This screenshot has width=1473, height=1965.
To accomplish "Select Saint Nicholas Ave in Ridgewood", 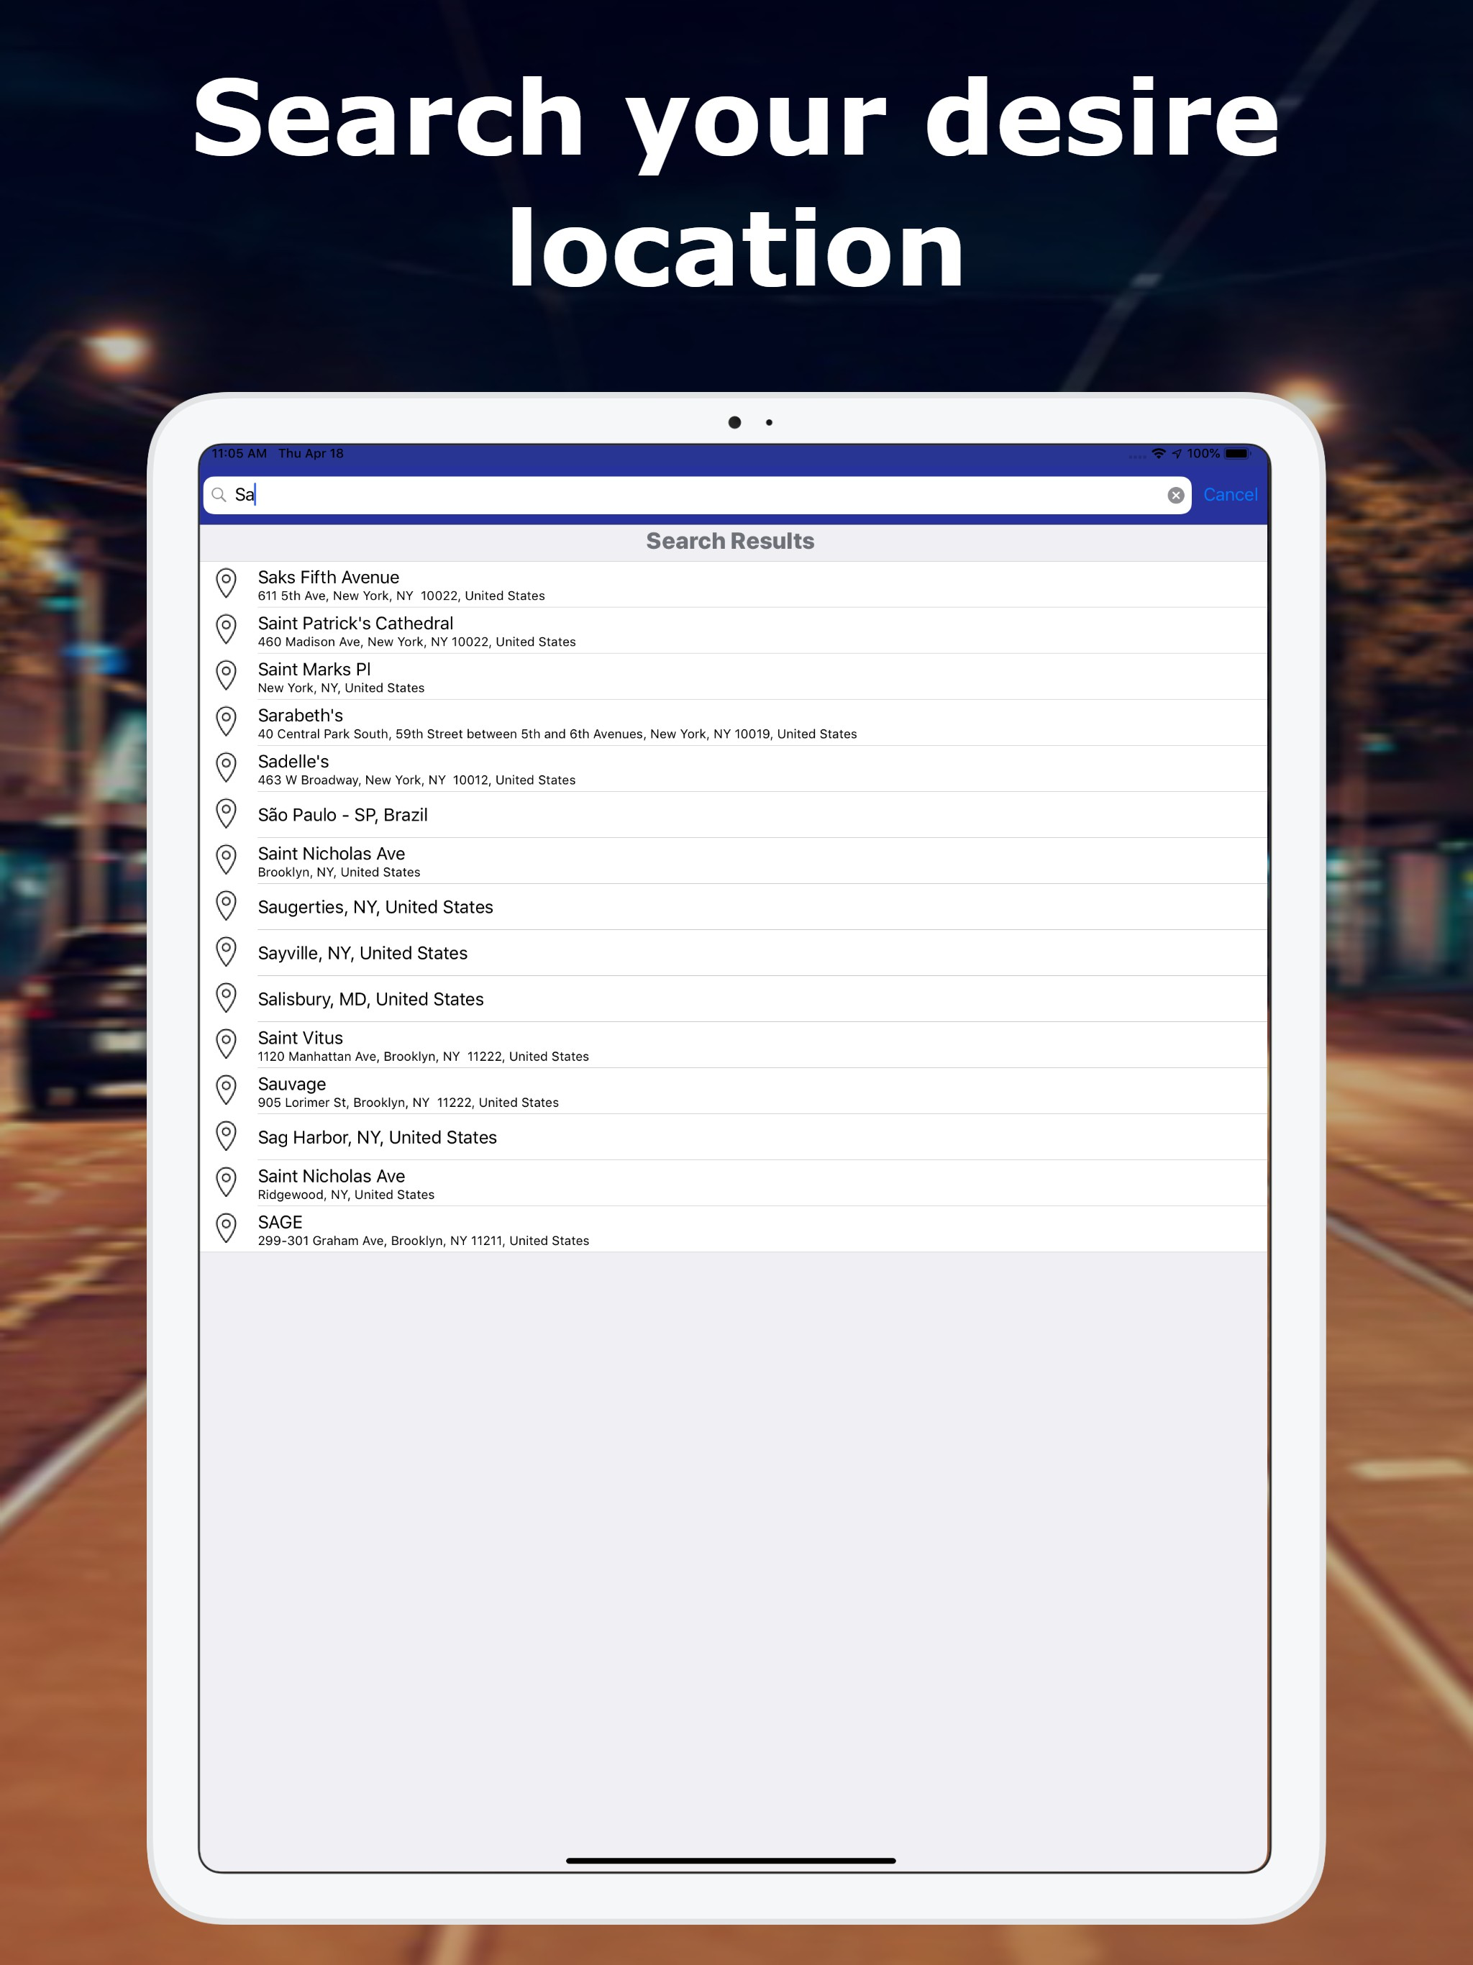I will click(332, 1183).
